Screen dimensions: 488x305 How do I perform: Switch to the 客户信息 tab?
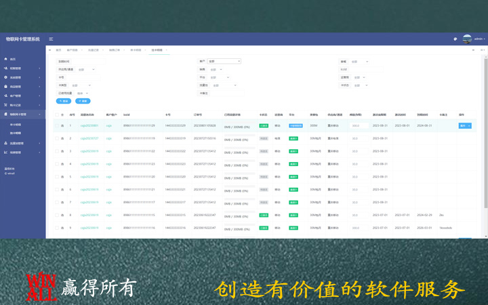[73, 50]
